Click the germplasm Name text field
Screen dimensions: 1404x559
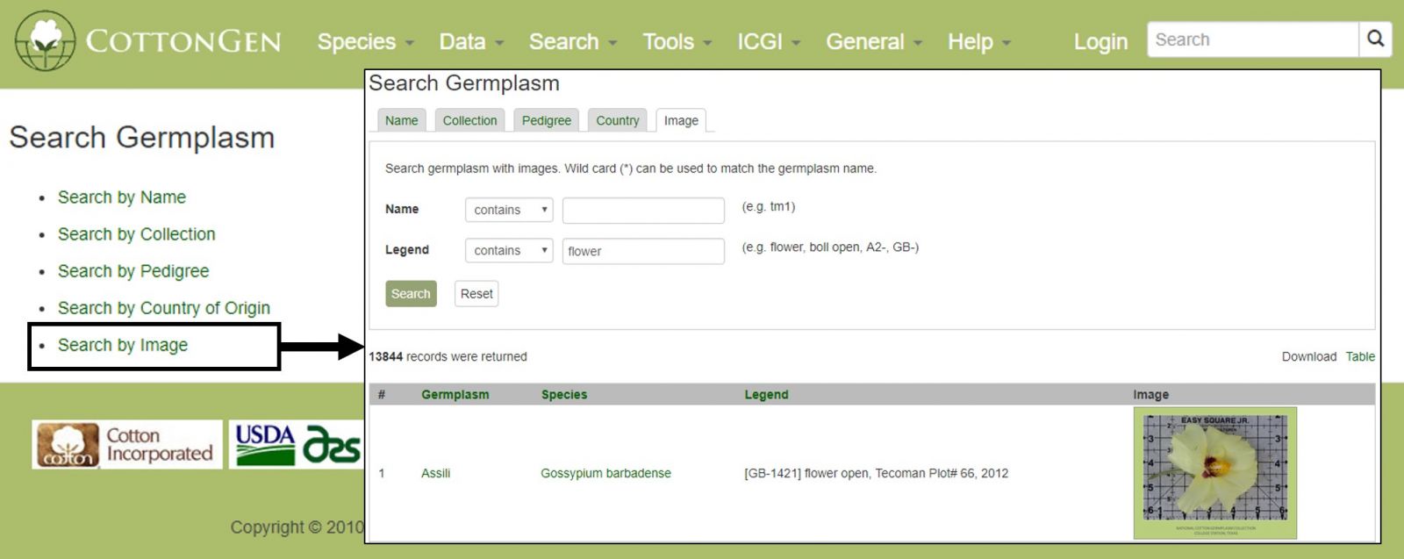[643, 210]
